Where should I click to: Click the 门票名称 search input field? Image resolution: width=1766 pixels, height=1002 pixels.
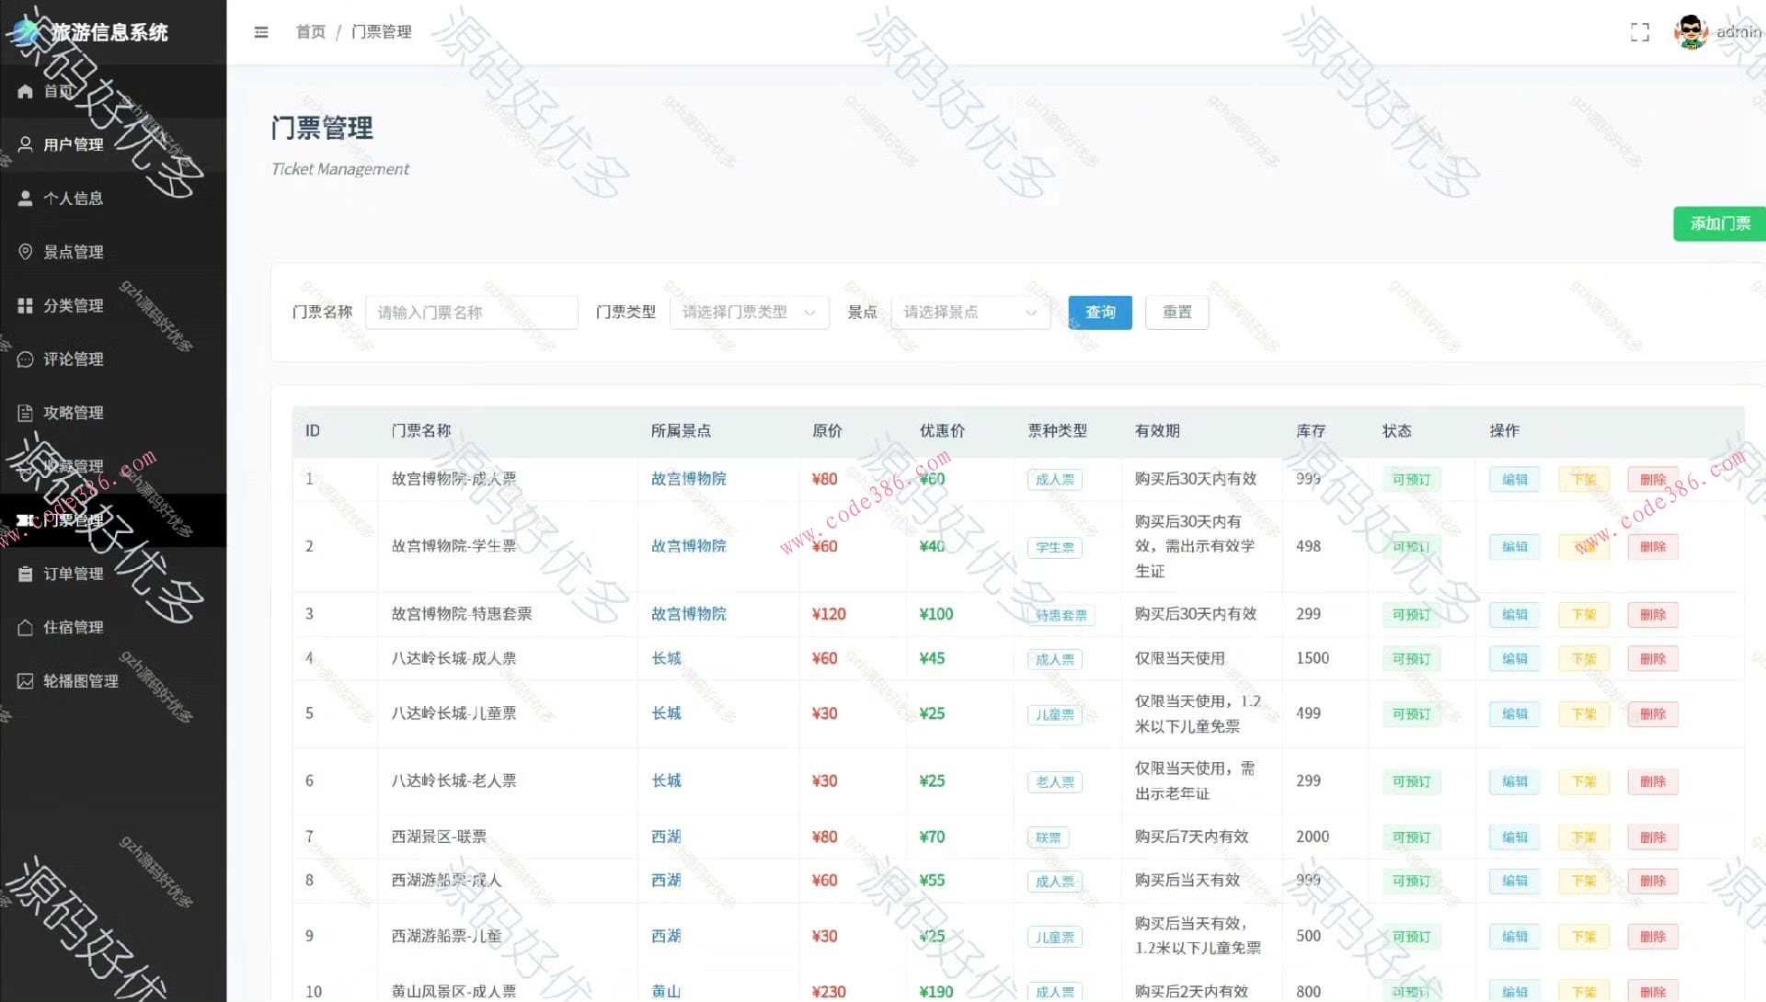point(471,312)
